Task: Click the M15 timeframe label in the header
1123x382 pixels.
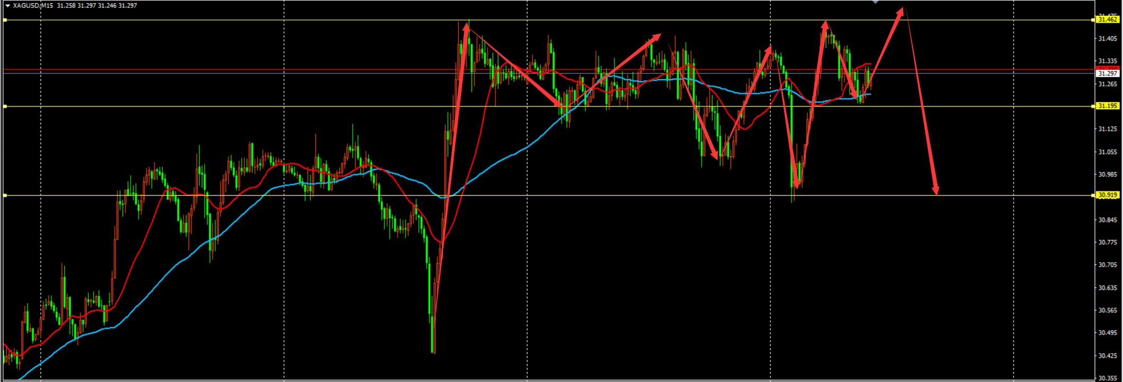Action: [47, 5]
